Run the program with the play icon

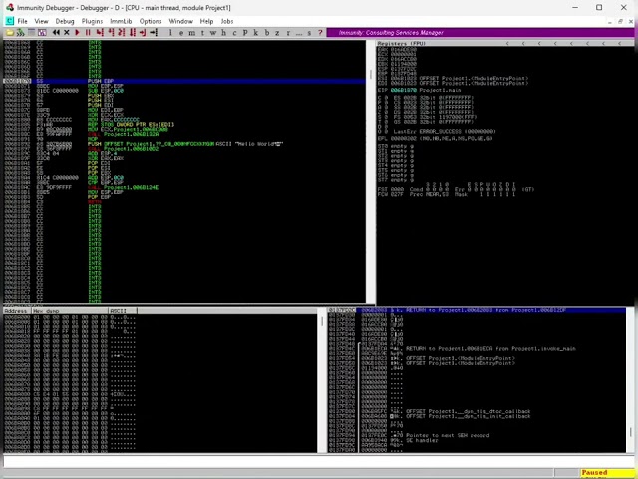click(77, 33)
